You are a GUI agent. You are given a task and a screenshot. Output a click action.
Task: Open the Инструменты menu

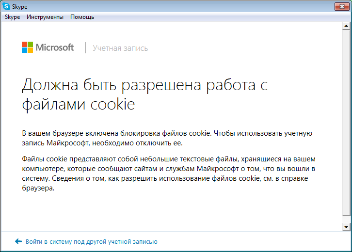click(45, 17)
